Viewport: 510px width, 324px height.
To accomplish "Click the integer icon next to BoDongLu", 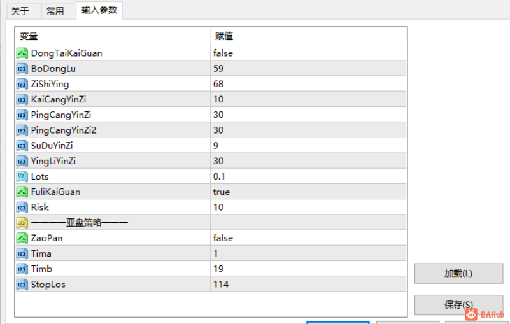I will tap(22, 69).
